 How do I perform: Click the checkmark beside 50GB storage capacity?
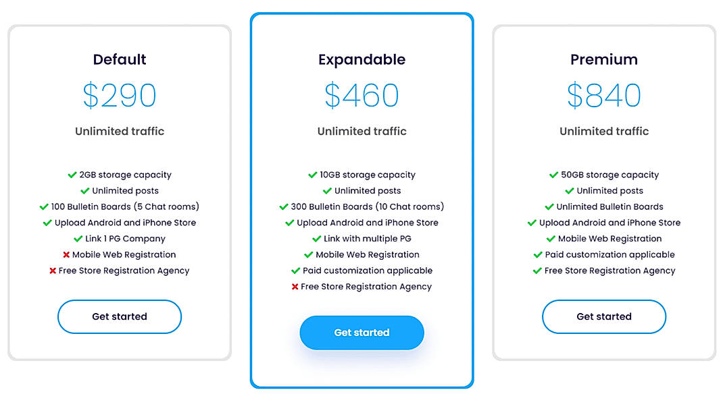(x=554, y=174)
